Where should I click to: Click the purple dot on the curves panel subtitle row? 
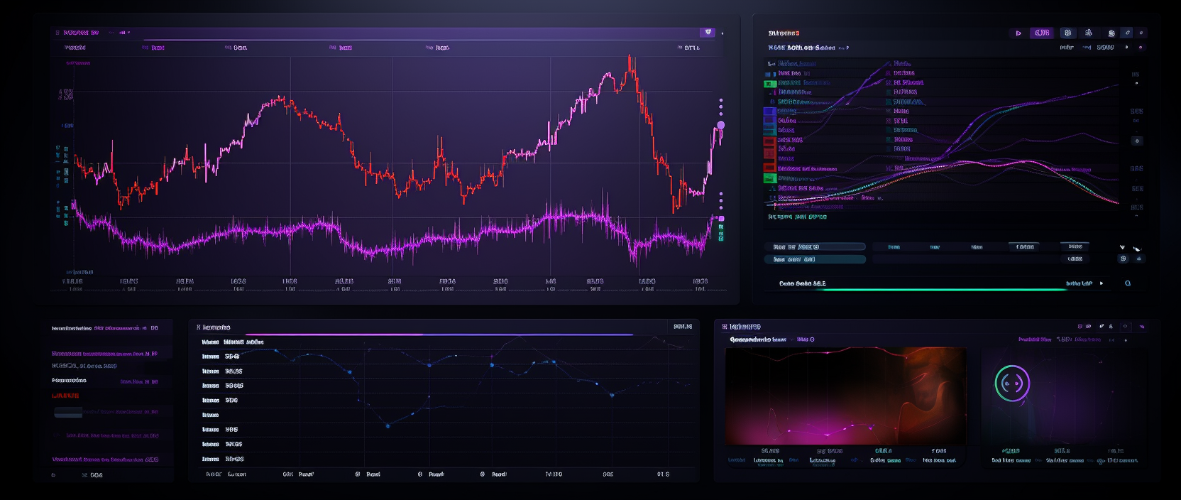click(x=1141, y=48)
